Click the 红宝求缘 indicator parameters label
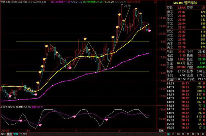This screenshot has height=136, width=206. coord(32,2)
